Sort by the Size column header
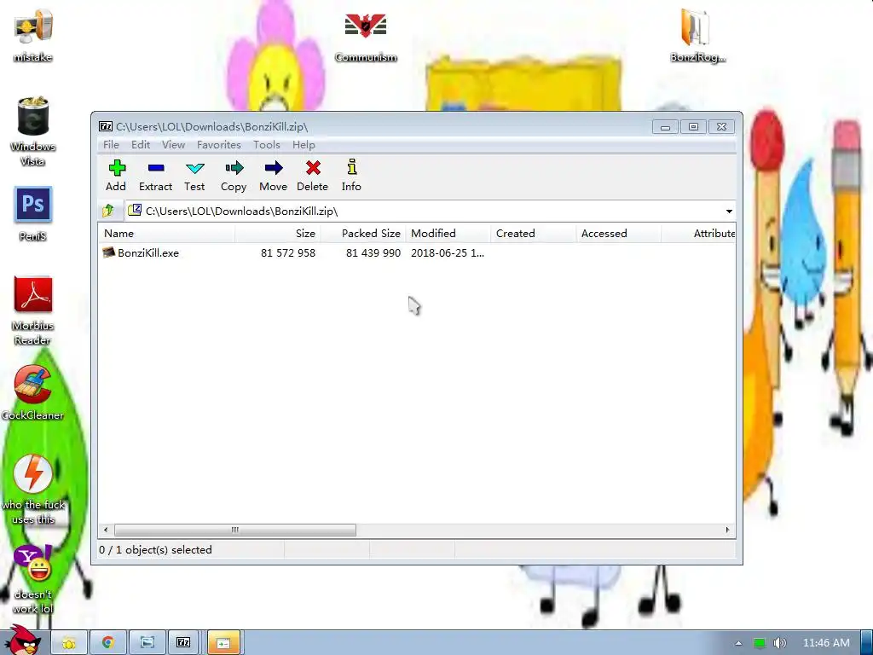Screen dimensions: 873x655 [277, 234]
